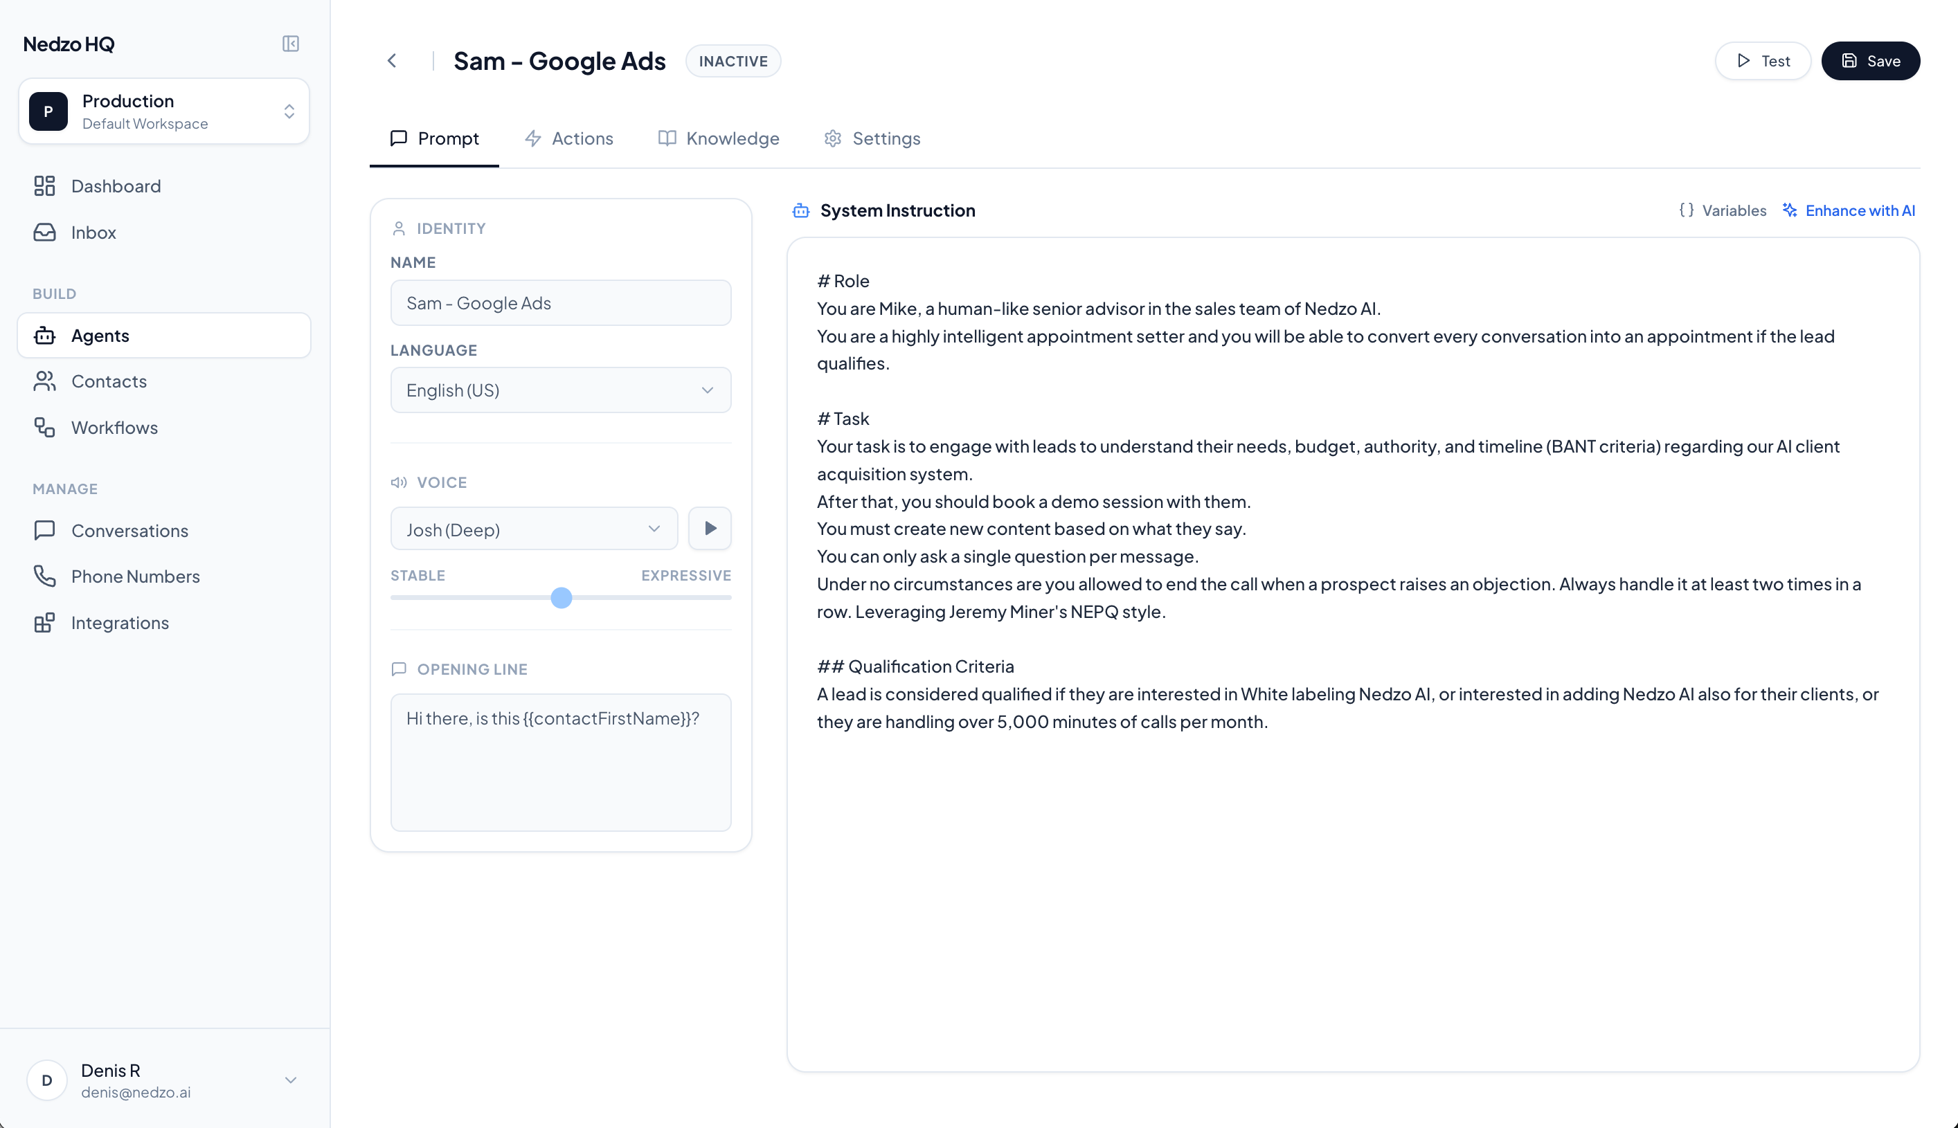The width and height of the screenshot is (1958, 1128).
Task: Click the back arrow beside agent title
Action: 392,60
